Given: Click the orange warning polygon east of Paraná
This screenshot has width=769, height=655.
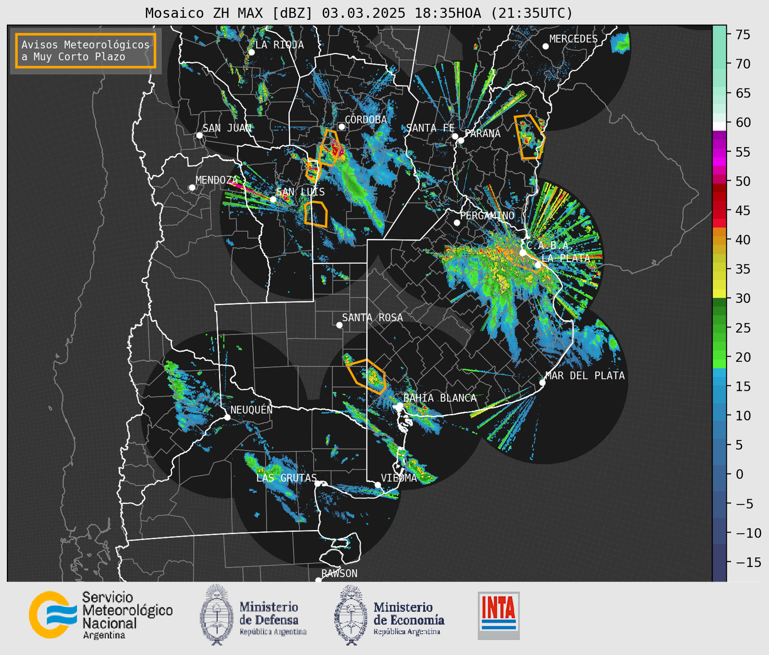Looking at the screenshot, I should click(x=529, y=137).
